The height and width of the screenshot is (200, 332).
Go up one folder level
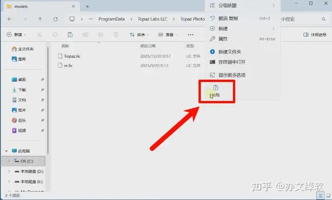[x=40, y=19]
